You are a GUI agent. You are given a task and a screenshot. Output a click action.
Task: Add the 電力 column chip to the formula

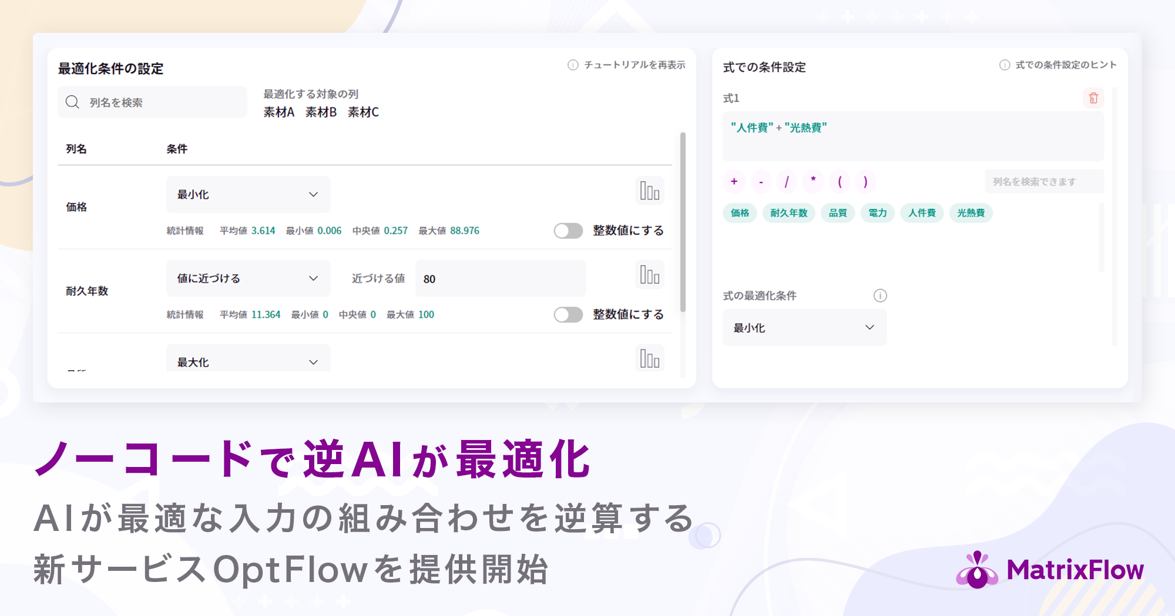click(877, 213)
